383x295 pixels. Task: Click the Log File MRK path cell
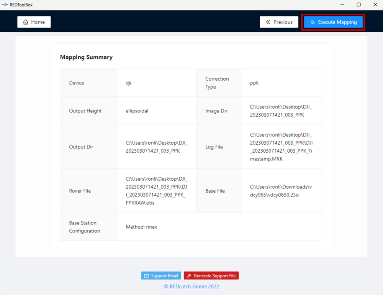[x=282, y=147]
